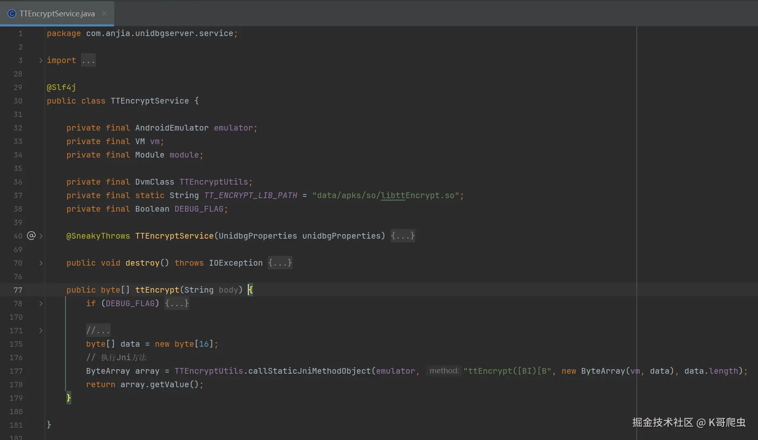This screenshot has width=758, height=440.
Task: Click the '// 执行Jni方法' comment
Action: 116,357
